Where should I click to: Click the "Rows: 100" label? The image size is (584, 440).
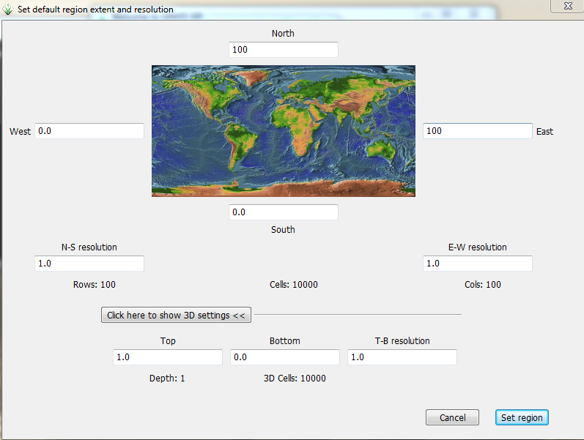click(x=94, y=285)
